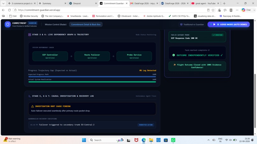Open The Job Company bookmark
This screenshot has height=144, width=257.
(52, 16)
